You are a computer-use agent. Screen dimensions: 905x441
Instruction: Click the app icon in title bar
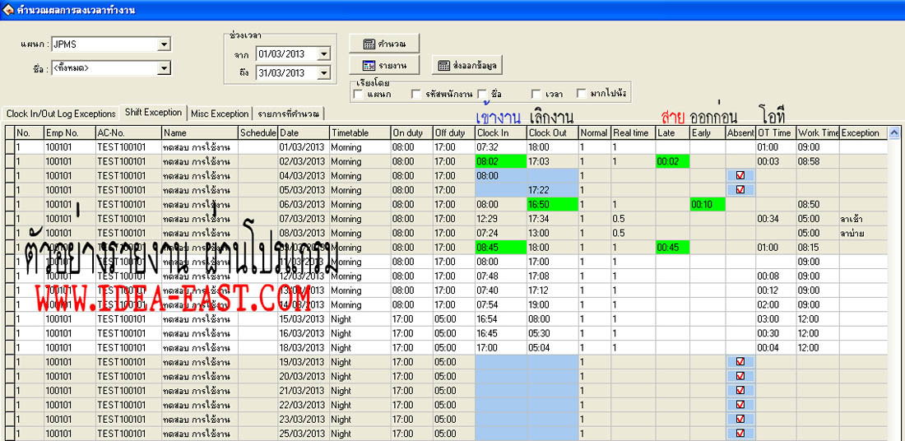(x=8, y=9)
